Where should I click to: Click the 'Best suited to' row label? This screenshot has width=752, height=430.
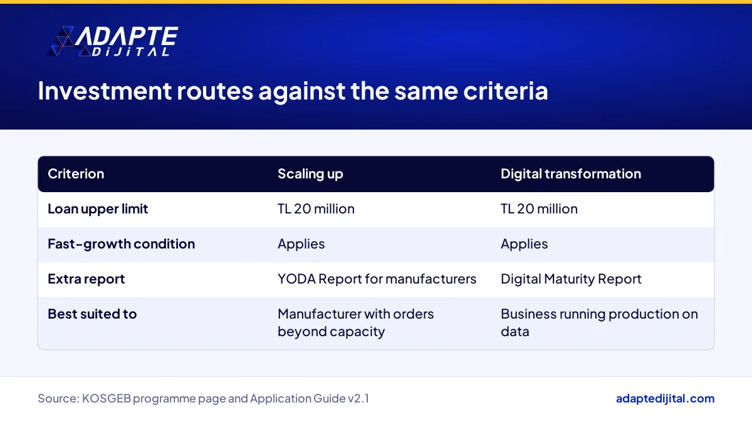tap(92, 314)
